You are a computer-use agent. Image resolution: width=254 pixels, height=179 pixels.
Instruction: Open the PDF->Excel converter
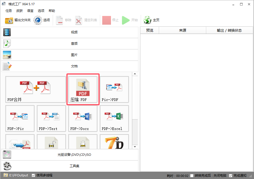[x=114, y=118]
